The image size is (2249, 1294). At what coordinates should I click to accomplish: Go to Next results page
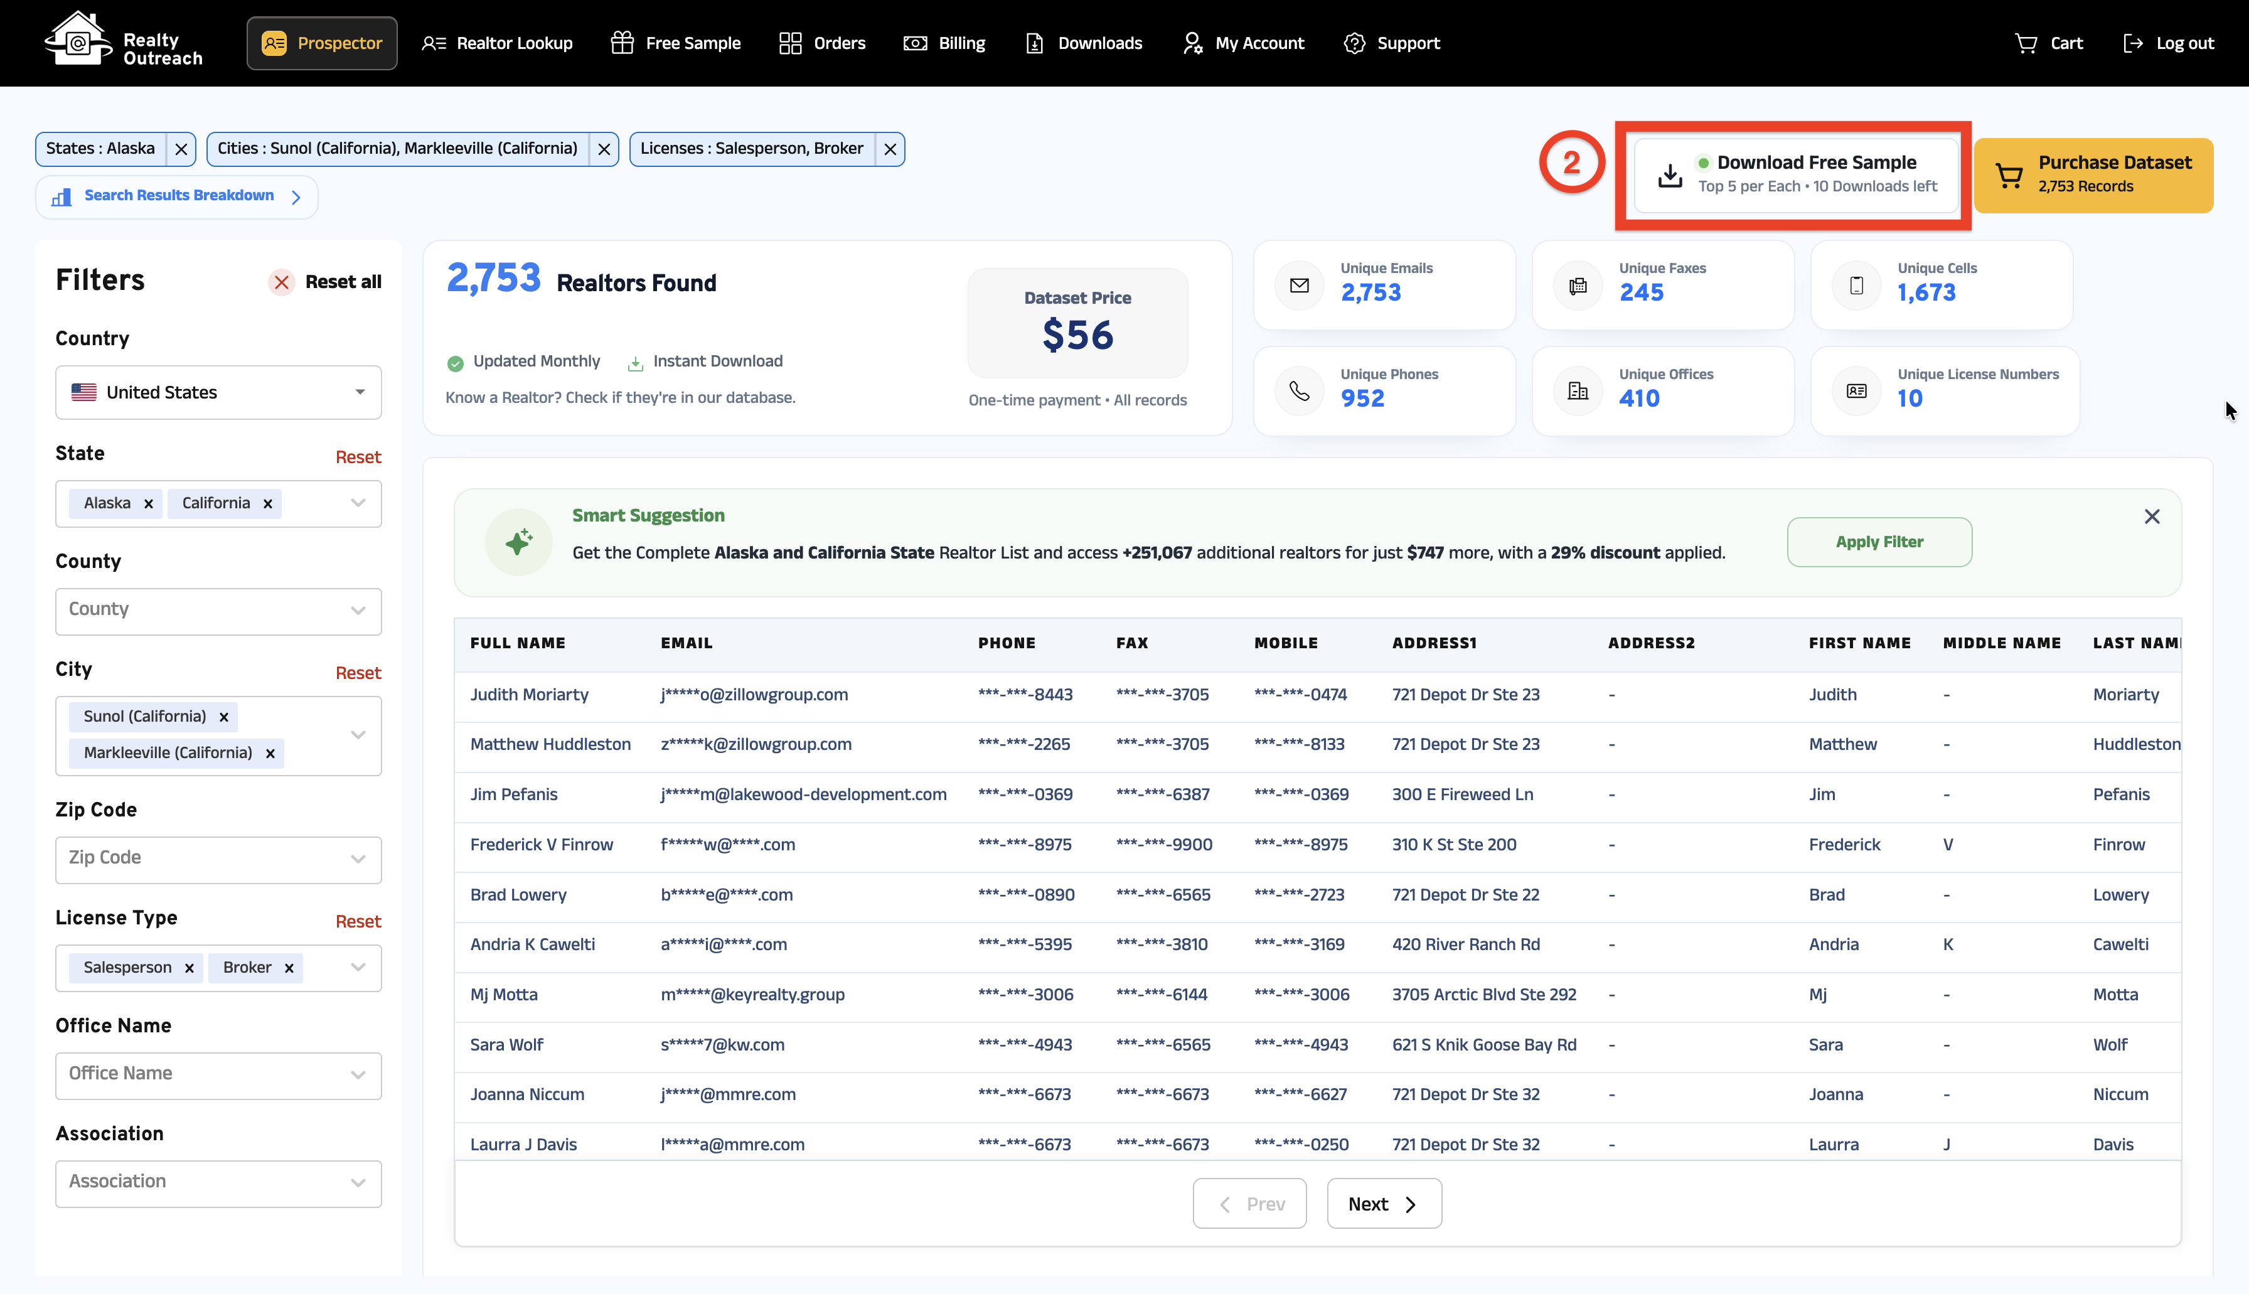tap(1384, 1204)
